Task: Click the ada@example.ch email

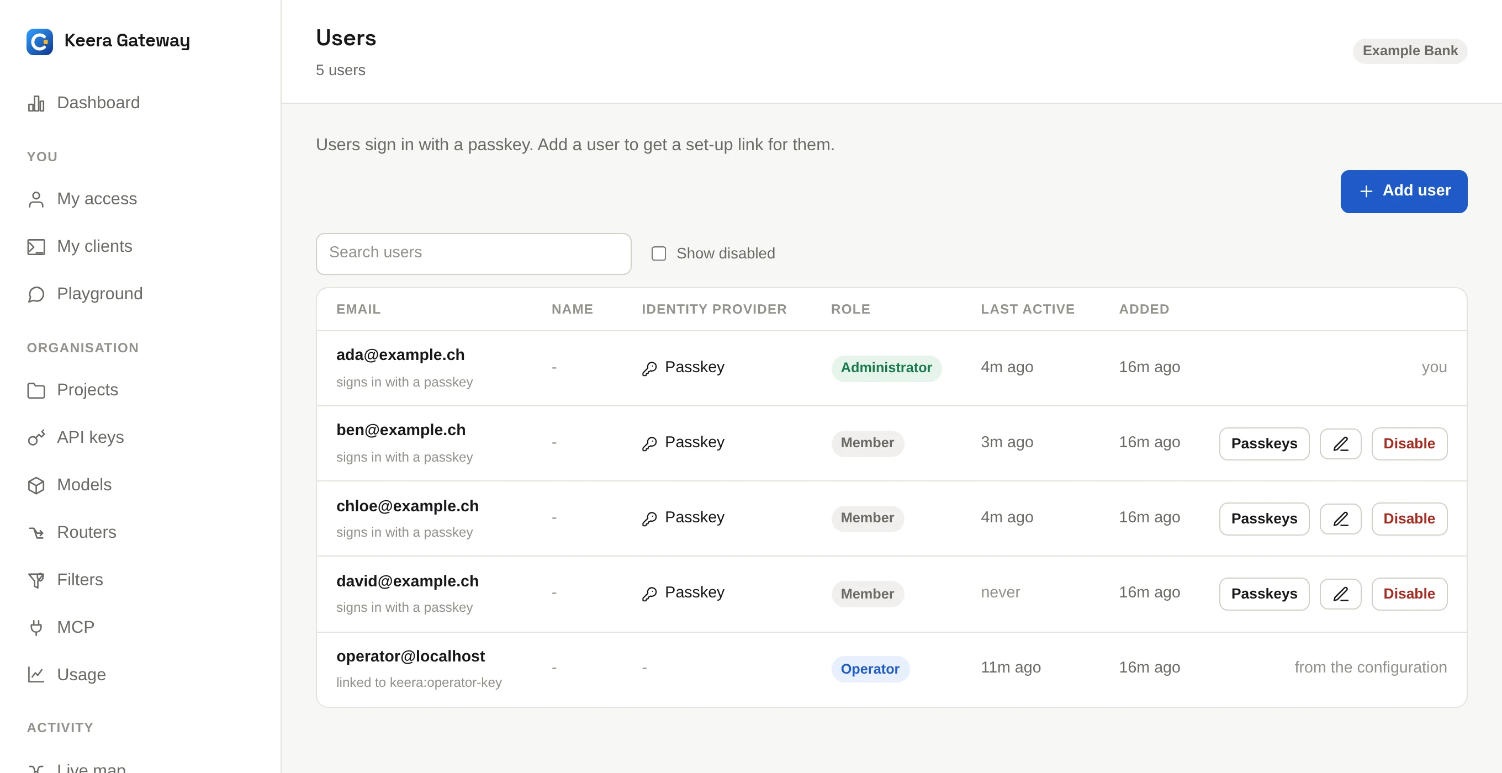Action: (400, 355)
